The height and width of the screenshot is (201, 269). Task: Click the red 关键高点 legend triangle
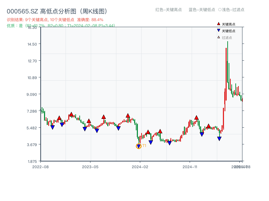(x=219, y=24)
